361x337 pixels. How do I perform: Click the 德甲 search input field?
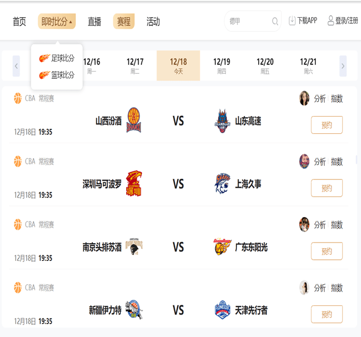(248, 22)
